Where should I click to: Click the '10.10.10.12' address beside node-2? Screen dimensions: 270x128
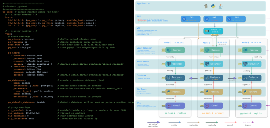pyautogui.click(x=179, y=43)
